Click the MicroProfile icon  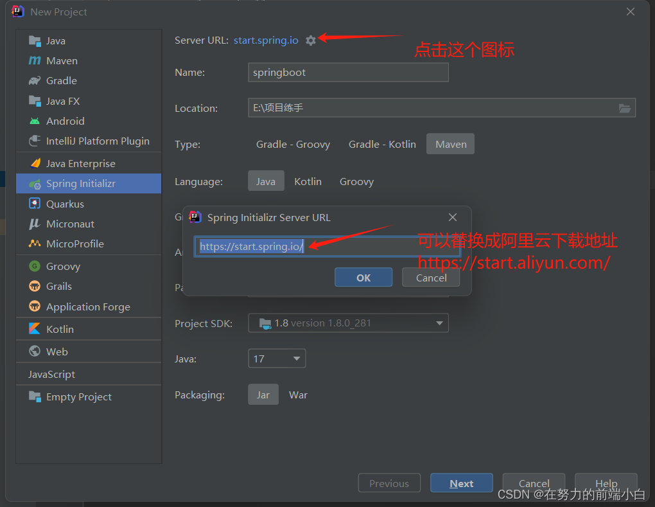pyautogui.click(x=35, y=244)
